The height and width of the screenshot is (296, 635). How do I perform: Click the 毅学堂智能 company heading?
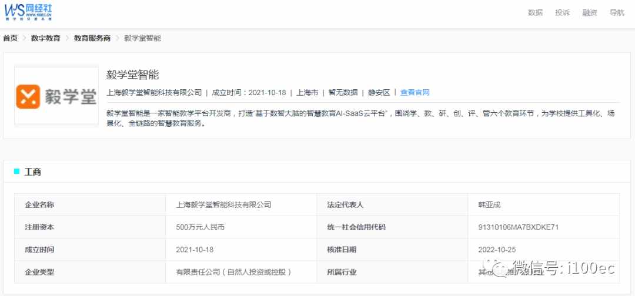pyautogui.click(x=132, y=75)
